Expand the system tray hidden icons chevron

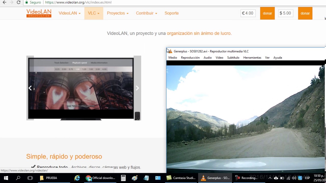[270, 178]
